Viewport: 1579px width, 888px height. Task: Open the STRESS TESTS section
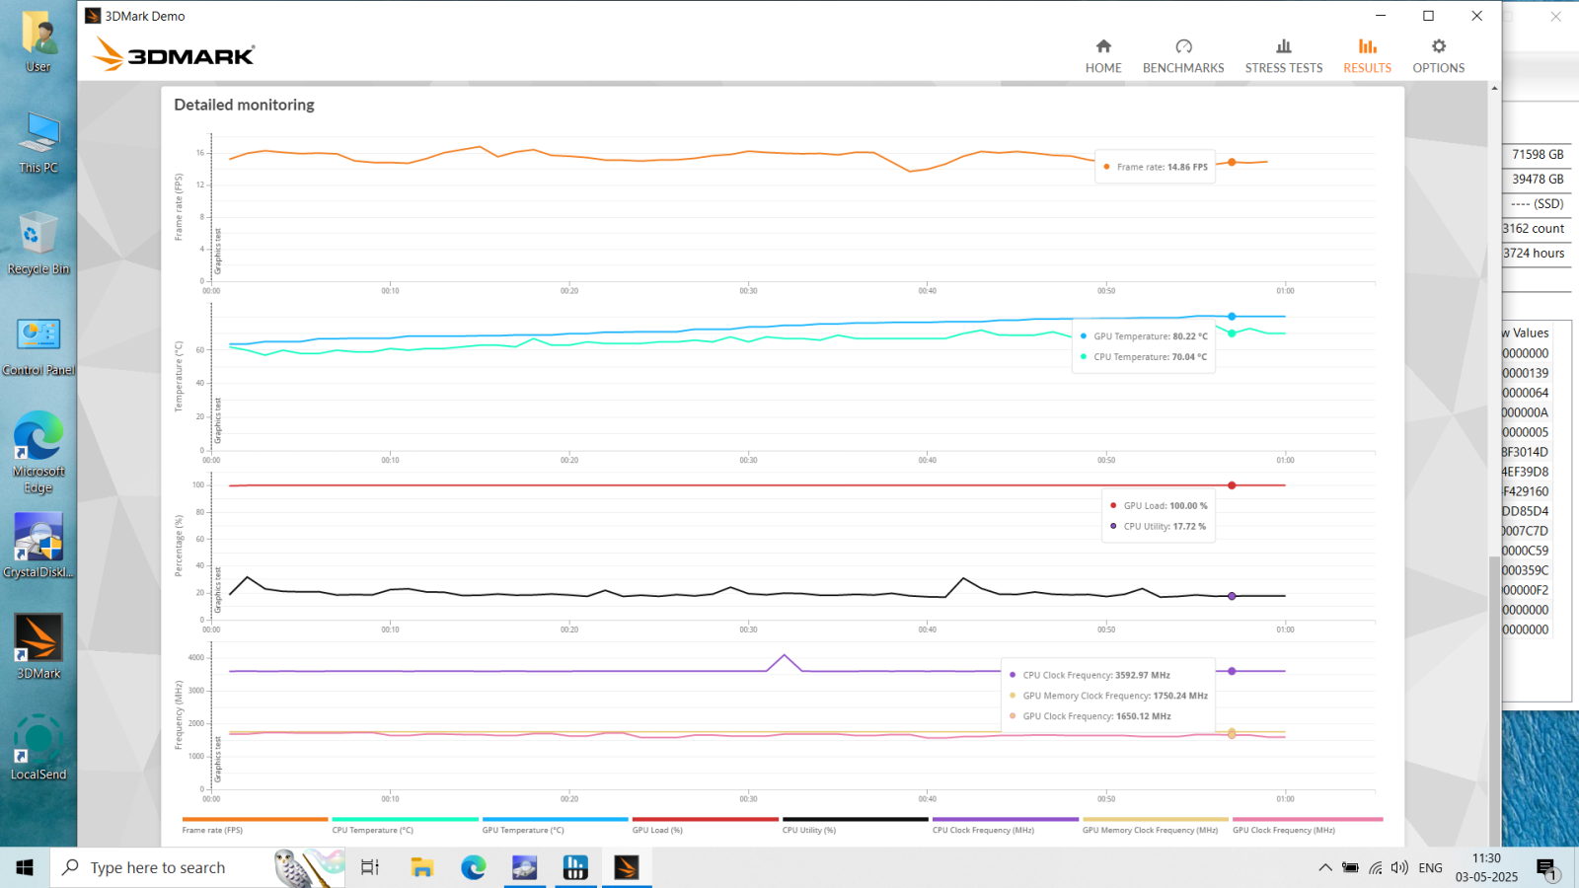(1283, 57)
